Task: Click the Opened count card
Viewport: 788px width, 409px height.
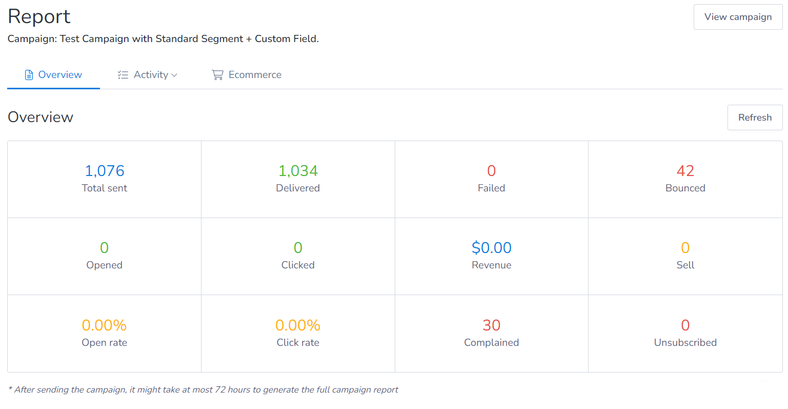Action: pyautogui.click(x=104, y=256)
